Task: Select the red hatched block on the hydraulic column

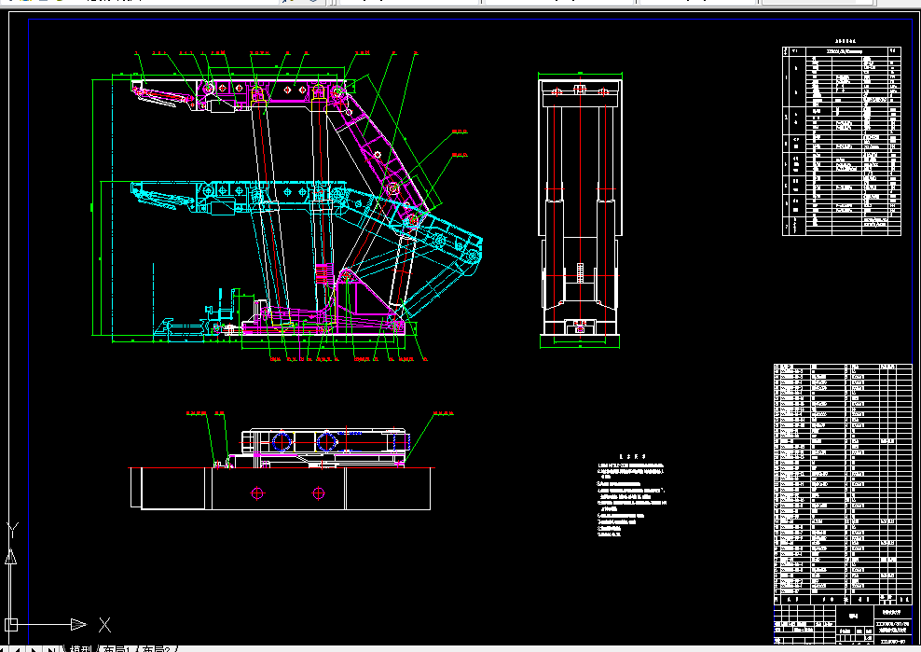Action: [323, 274]
